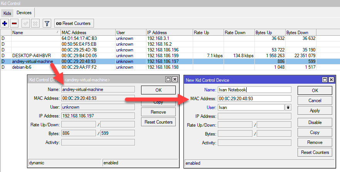The width and height of the screenshot is (340, 172).
Task: Click Cancel in New Kid Control Device dialog
Action: [x=315, y=101]
